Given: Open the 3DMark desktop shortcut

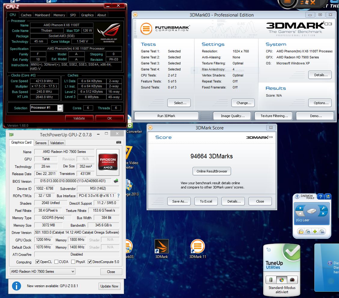Looking at the screenshot, I should 161,249.
